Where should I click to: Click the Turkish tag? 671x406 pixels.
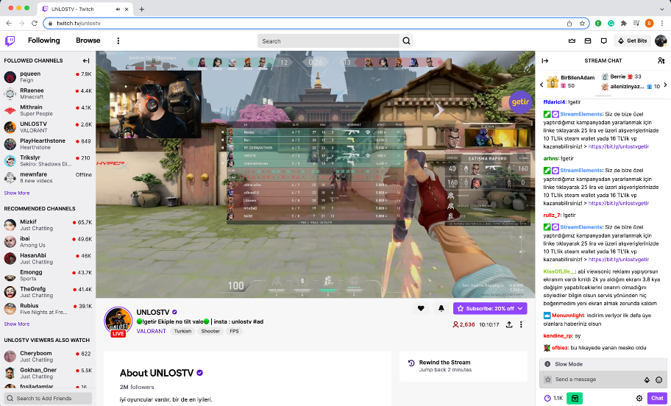tap(182, 331)
